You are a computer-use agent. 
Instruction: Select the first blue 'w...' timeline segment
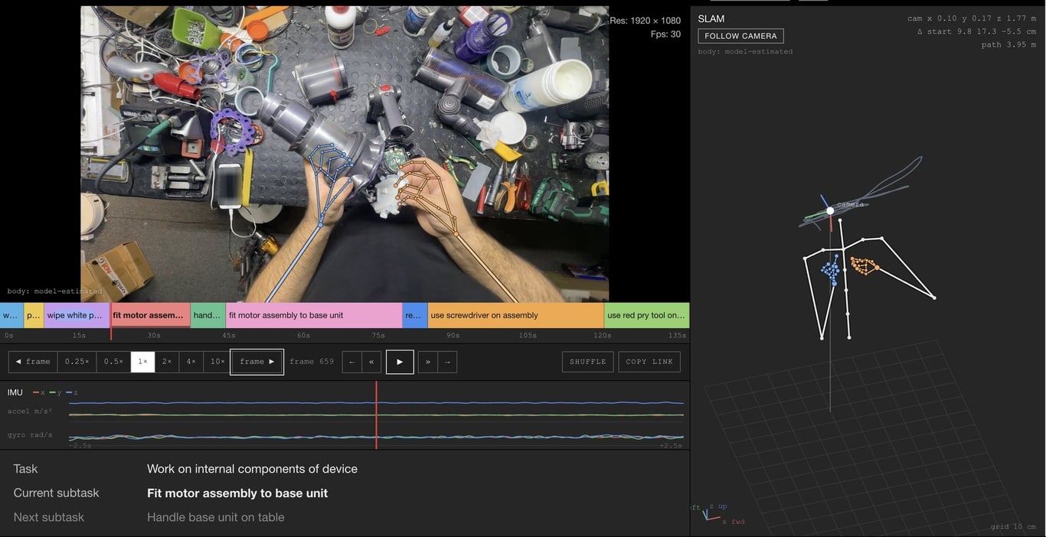pos(11,315)
